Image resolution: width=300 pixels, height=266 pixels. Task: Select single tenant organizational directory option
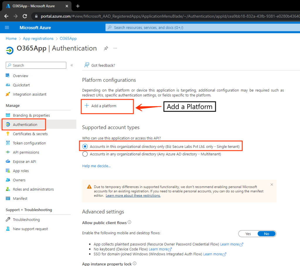[x=85, y=146]
